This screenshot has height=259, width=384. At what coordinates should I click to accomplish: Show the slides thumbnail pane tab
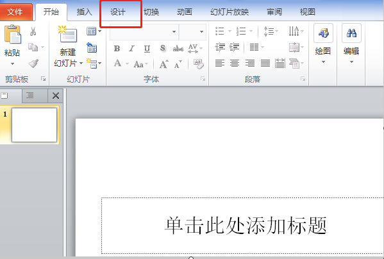coord(10,96)
